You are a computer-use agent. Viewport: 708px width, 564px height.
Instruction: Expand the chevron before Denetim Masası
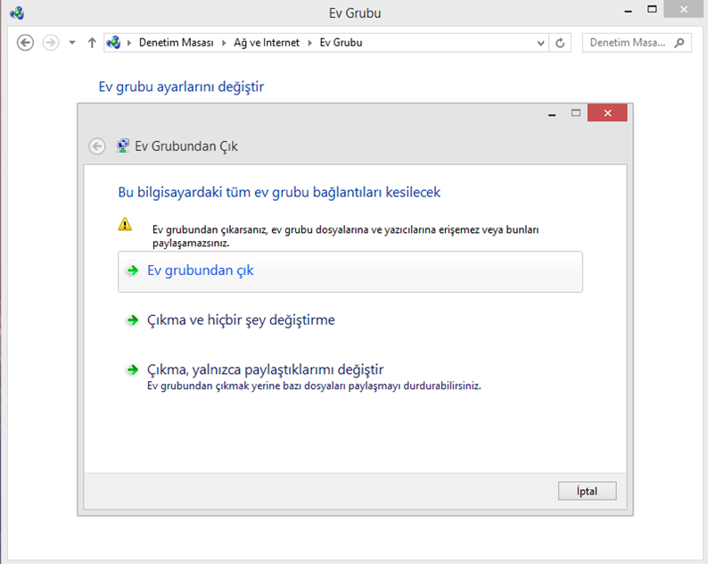pyautogui.click(x=129, y=43)
